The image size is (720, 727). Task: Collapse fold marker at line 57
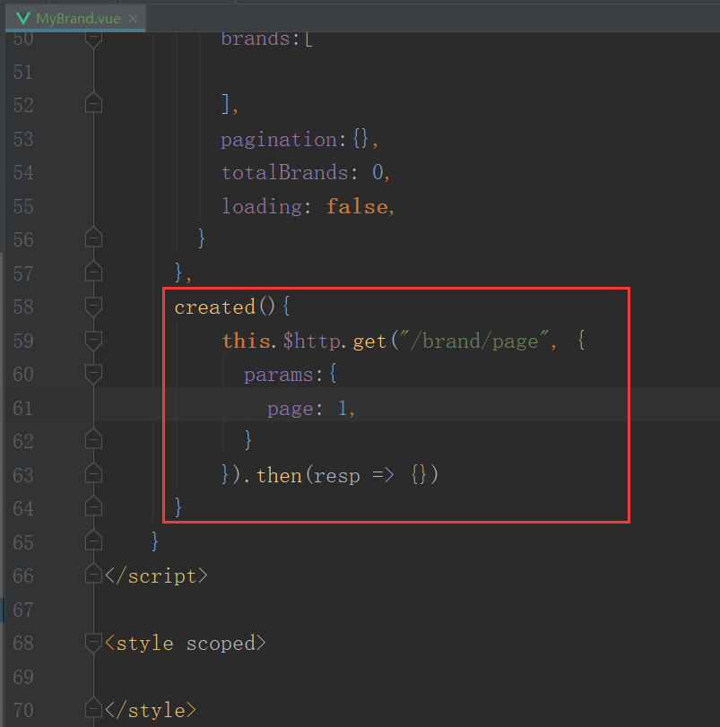click(93, 272)
